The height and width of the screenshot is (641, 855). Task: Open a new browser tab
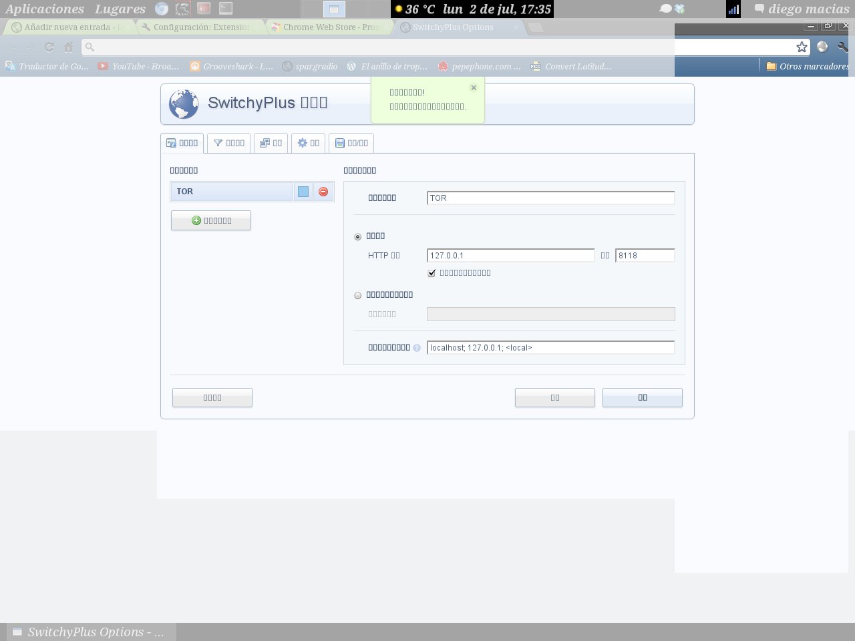coord(536,27)
